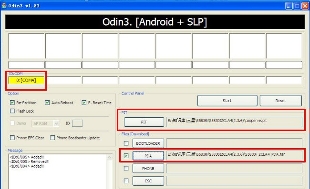Click the CSC browse button
The height and width of the screenshot is (189, 310).
148,181
